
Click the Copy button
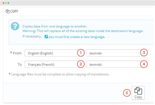[138, 93]
